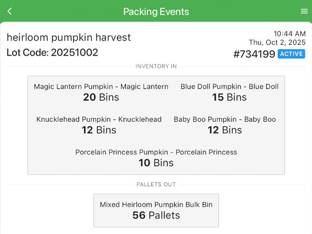The height and width of the screenshot is (234, 312).
Task: Click the 10:44 AM timestamp
Action: coord(290,33)
